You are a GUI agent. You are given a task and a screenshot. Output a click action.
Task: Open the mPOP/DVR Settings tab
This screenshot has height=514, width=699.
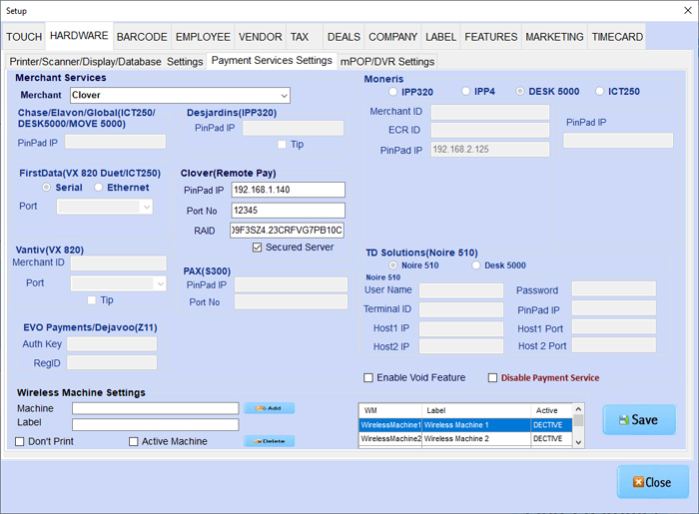coord(387,62)
